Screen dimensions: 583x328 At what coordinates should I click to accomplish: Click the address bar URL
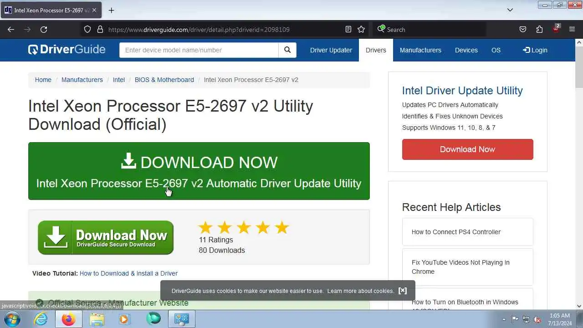coord(199,30)
